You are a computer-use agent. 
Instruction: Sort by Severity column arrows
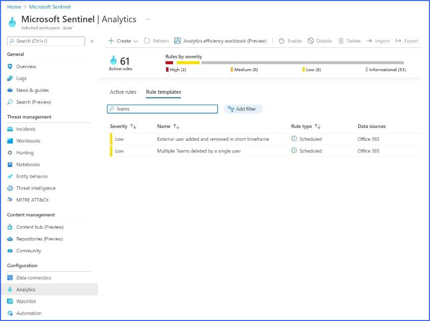(x=133, y=126)
